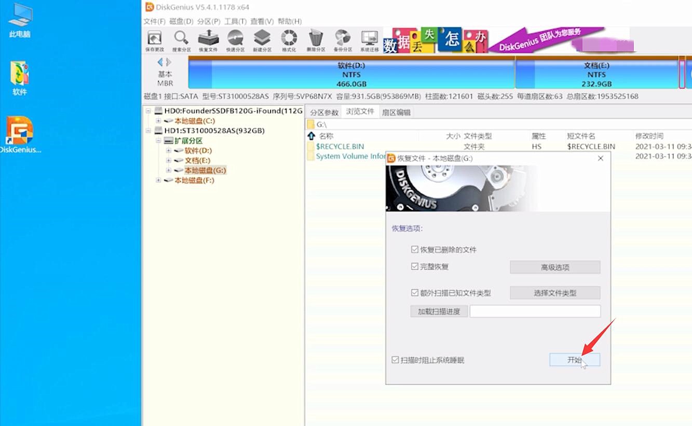
Task: Select 软件(D:) in the disk tree
Action: click(198, 150)
